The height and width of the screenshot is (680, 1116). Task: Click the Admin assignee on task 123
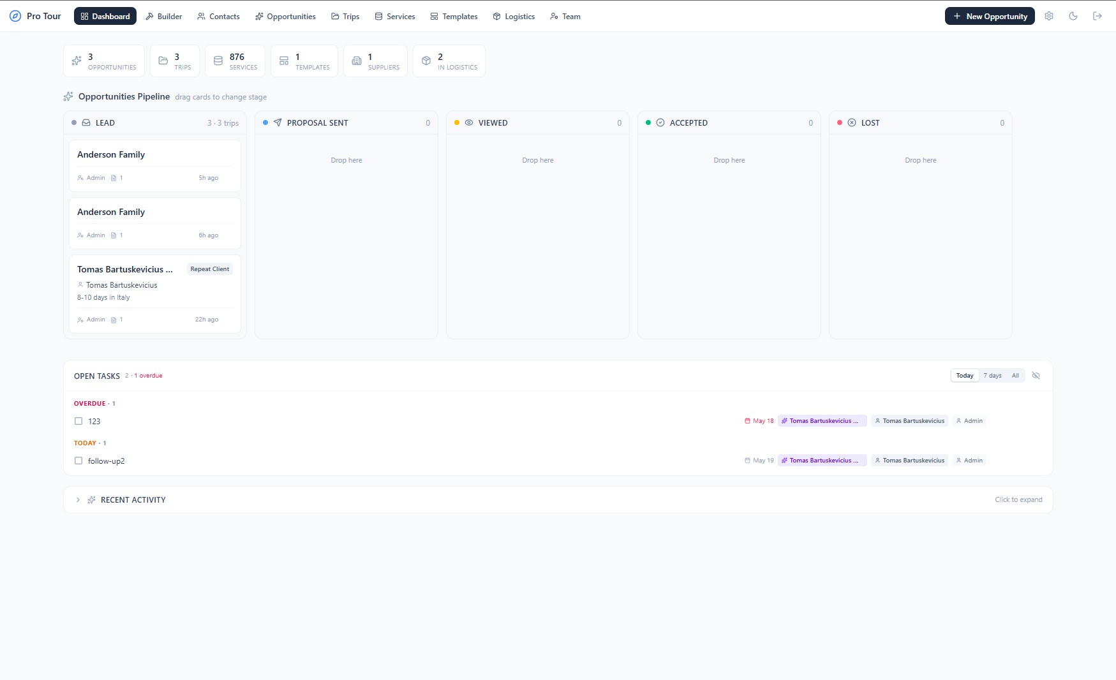click(x=969, y=421)
